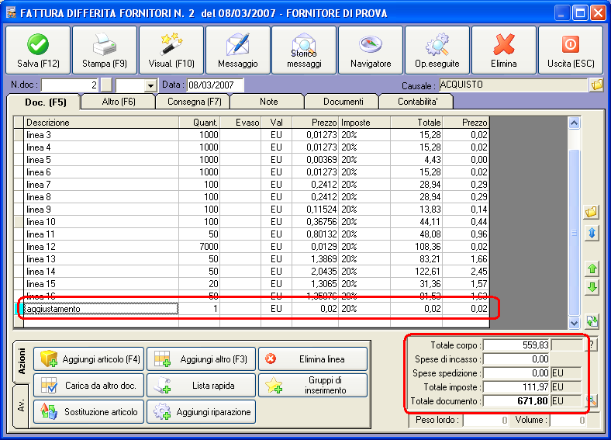Open Lista rapida

201,386
